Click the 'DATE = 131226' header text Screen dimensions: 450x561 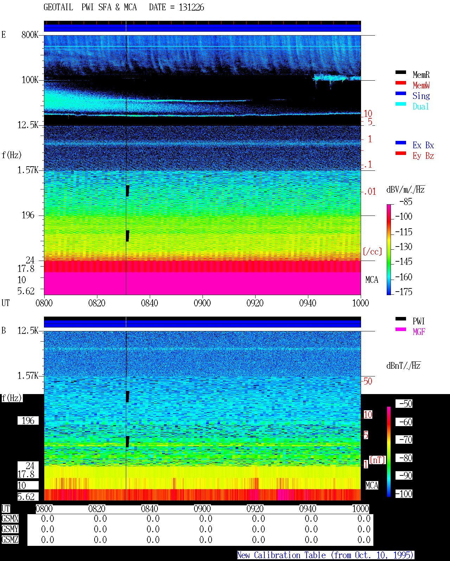(x=176, y=7)
